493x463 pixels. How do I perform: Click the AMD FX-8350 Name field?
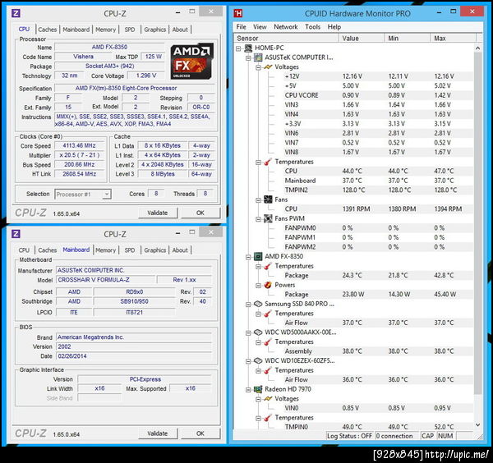coord(109,47)
